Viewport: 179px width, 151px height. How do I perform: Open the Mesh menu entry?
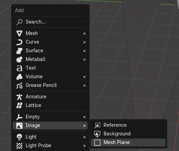(50, 33)
